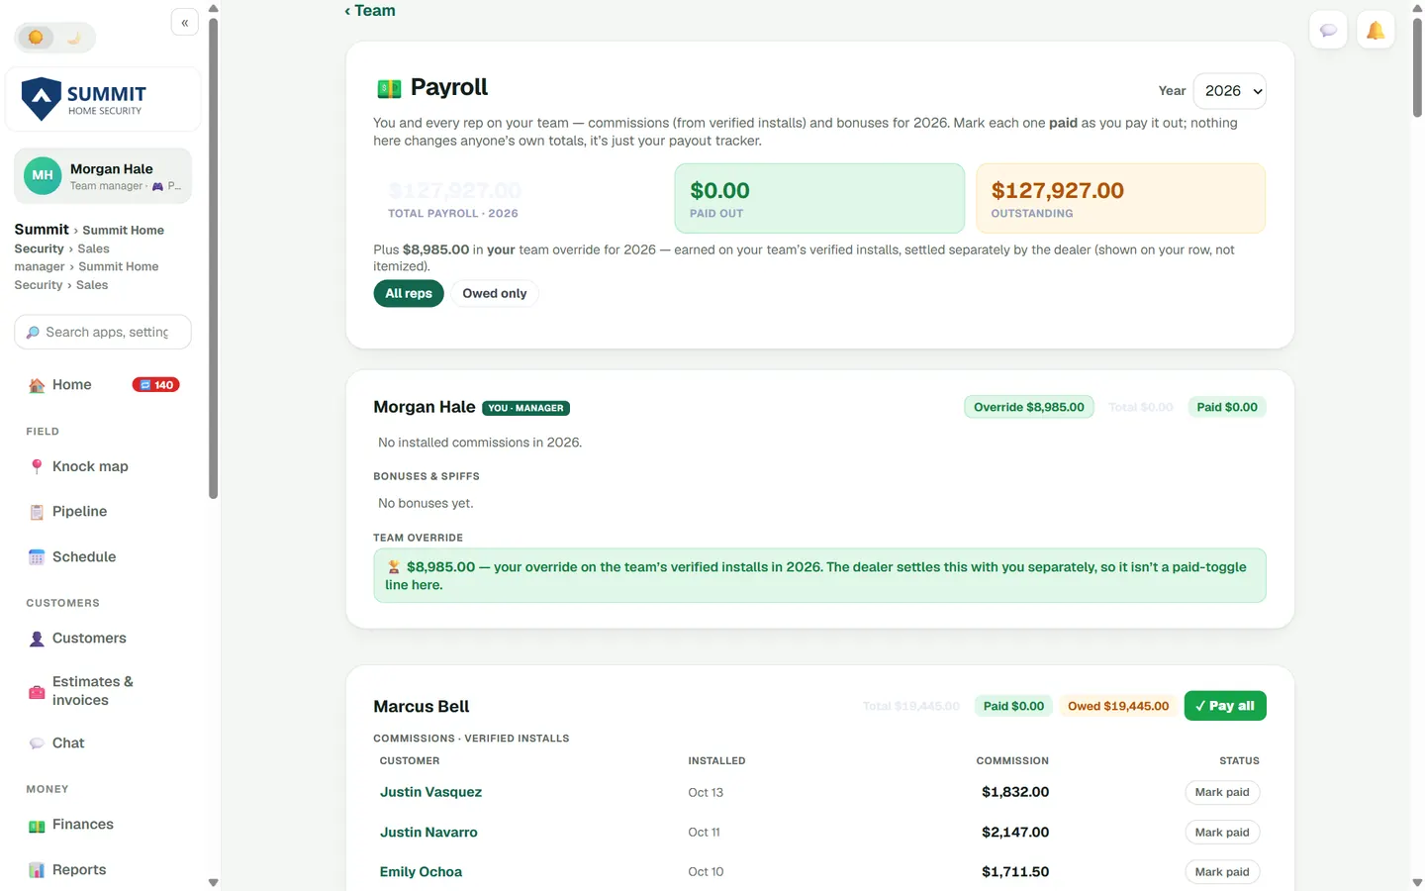Click the Customers person icon
The height and width of the screenshot is (891, 1425).
click(x=37, y=639)
